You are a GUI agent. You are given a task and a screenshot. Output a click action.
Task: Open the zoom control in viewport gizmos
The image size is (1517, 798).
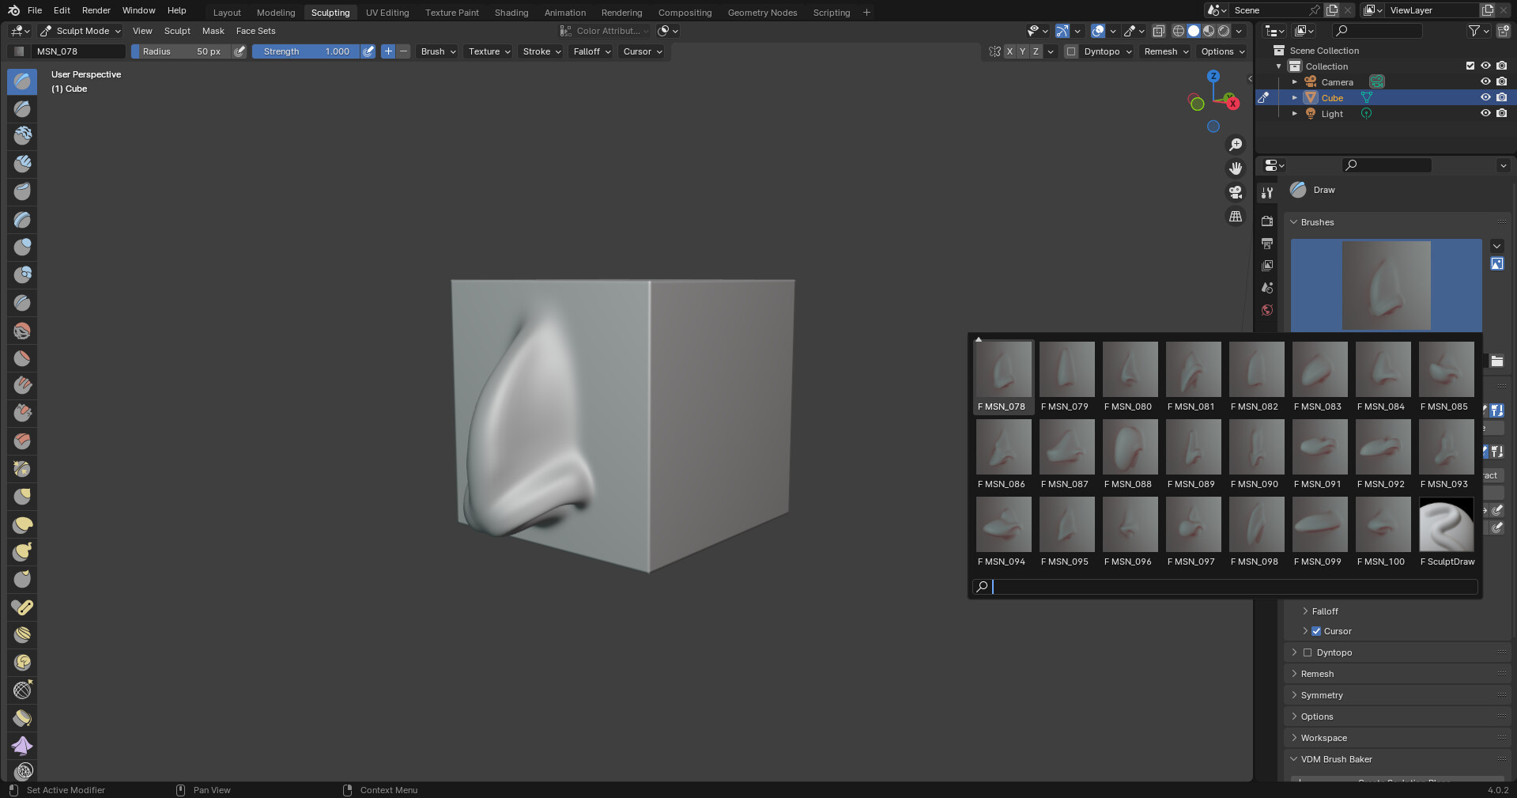coord(1236,144)
